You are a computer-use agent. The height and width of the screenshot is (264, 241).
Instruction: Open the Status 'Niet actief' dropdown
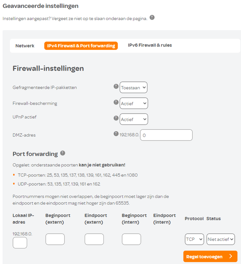(221, 239)
